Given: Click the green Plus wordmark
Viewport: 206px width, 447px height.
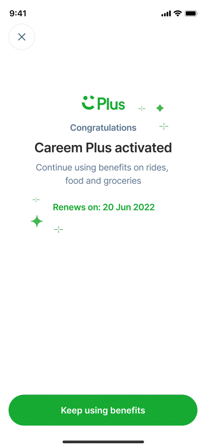Looking at the screenshot, I should pos(111,104).
